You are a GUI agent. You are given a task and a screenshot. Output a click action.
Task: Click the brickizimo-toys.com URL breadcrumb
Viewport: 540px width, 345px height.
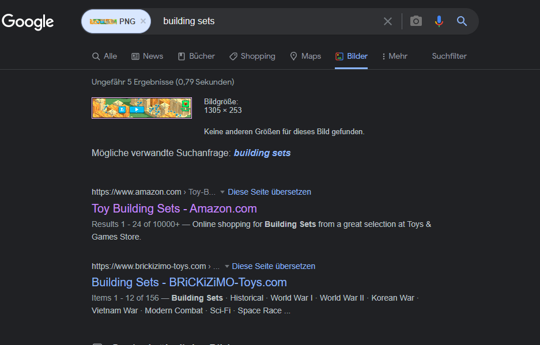tap(156, 266)
